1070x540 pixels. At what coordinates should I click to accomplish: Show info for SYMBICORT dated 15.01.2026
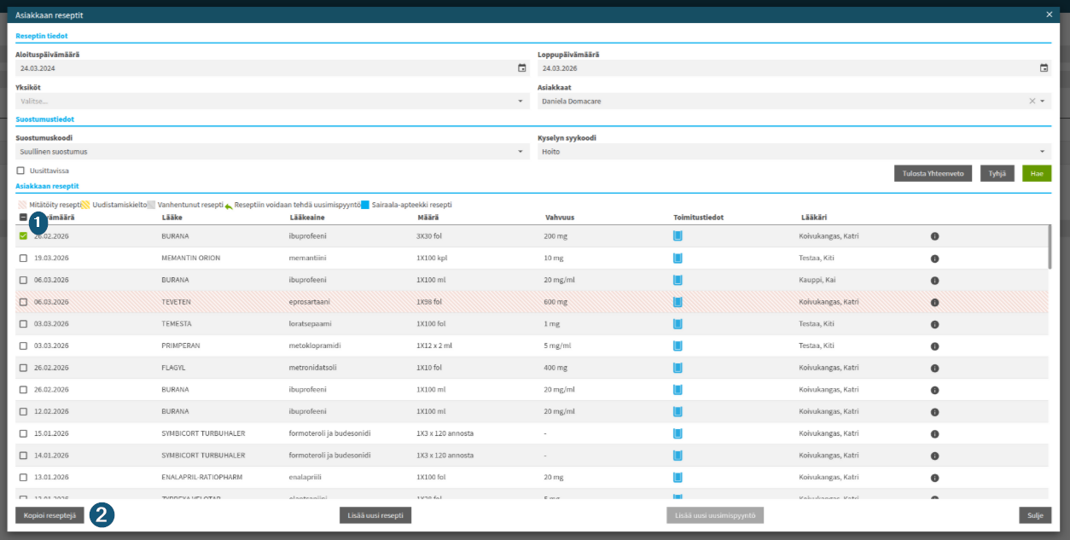pos(934,433)
